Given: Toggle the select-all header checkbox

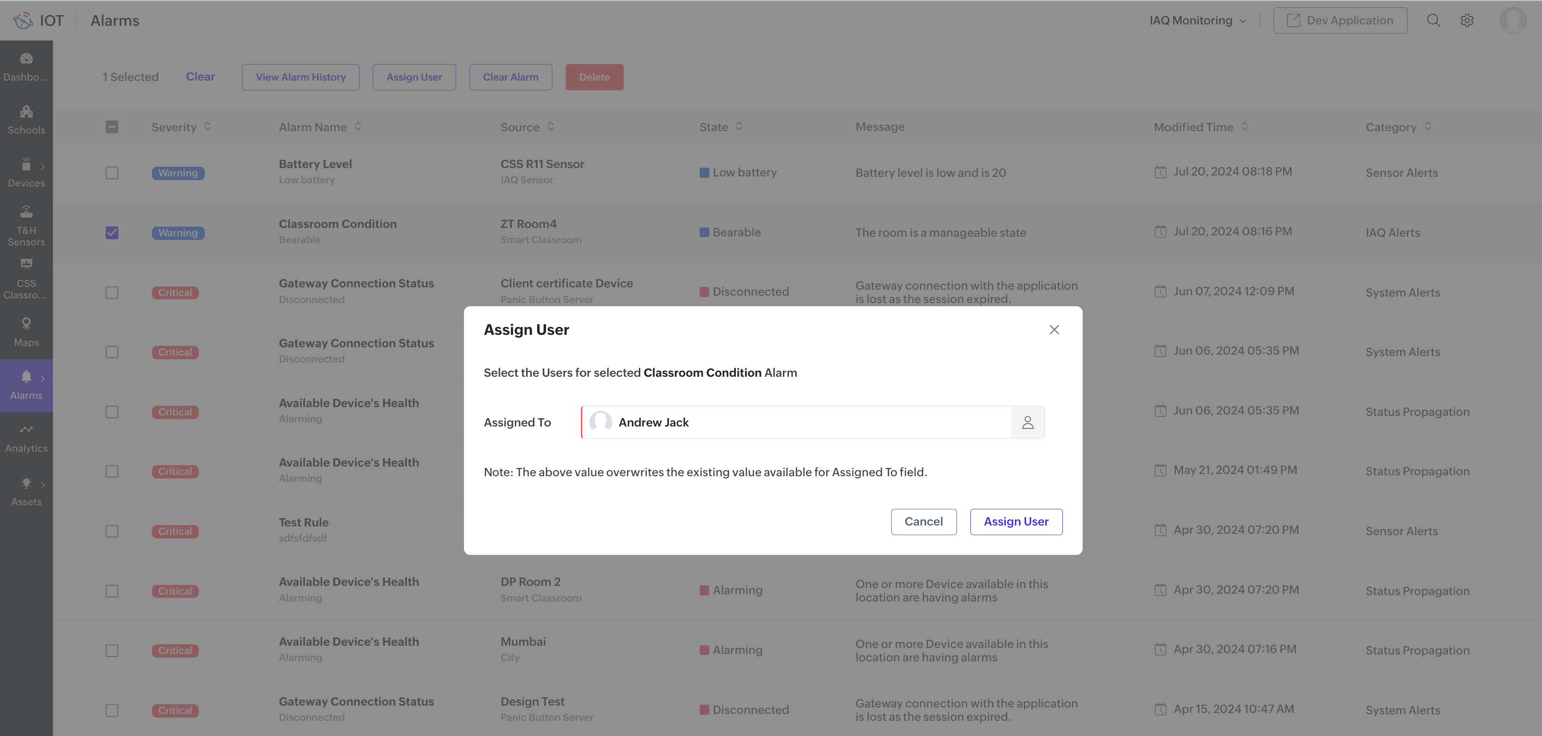Looking at the screenshot, I should pos(112,127).
